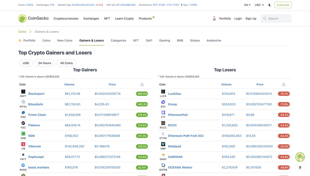
Task: Click the scroll-to-top arrow button
Action: [300, 168]
